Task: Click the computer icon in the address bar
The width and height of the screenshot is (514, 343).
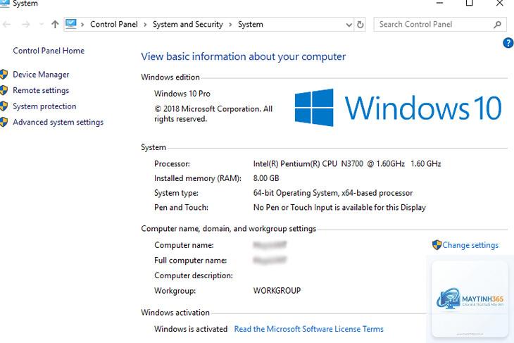Action: click(71, 24)
